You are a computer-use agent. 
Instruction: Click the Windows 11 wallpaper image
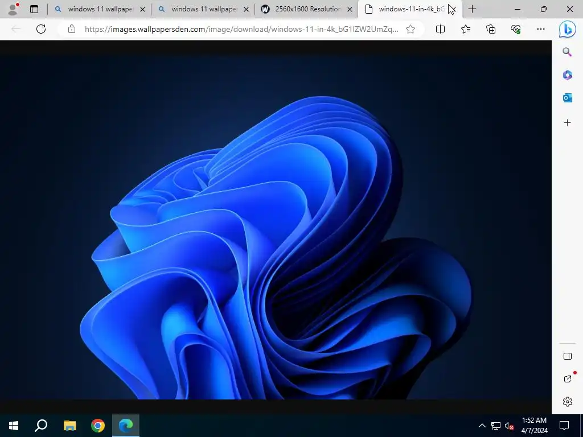tap(276, 227)
